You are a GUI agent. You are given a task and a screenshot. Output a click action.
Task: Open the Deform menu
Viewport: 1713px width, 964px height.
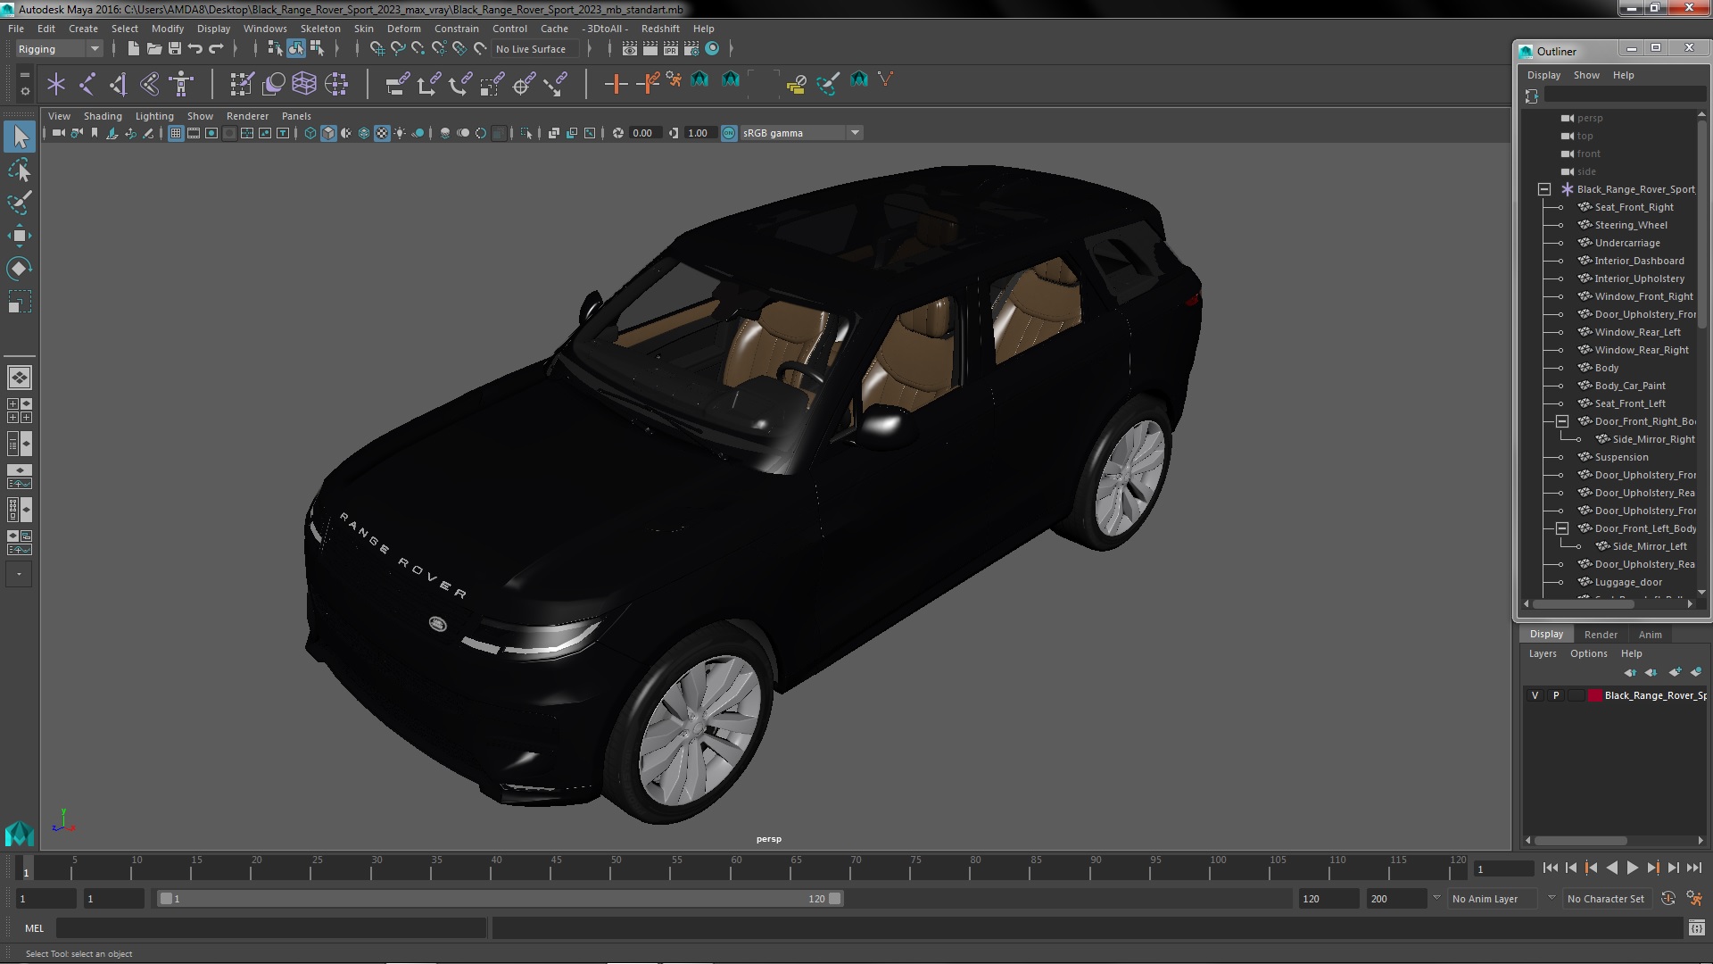(403, 29)
